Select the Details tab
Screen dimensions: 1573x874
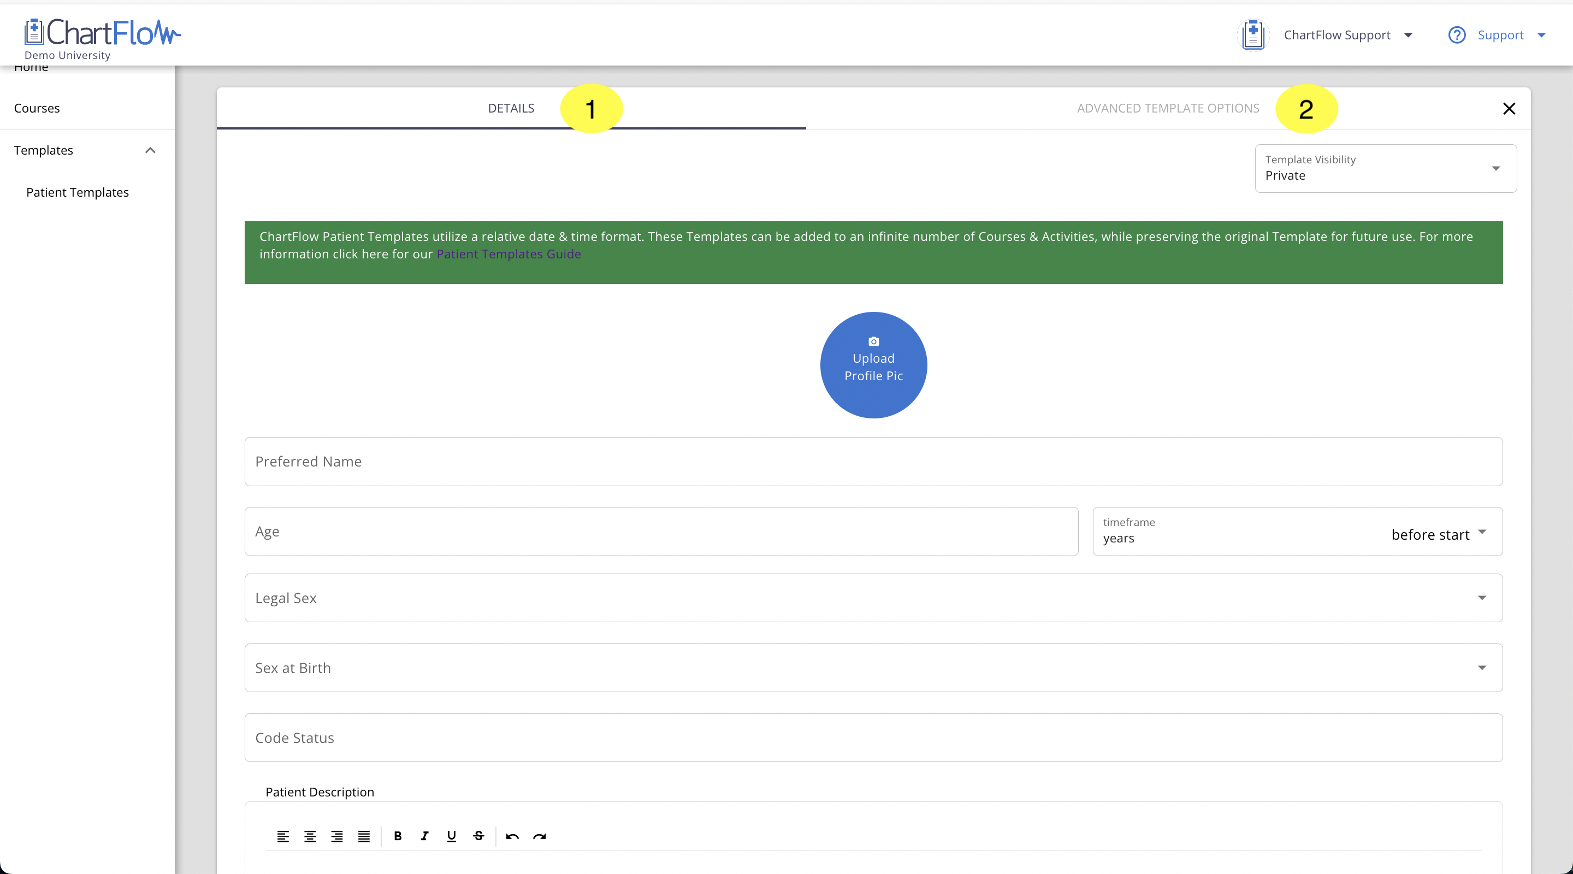click(511, 108)
